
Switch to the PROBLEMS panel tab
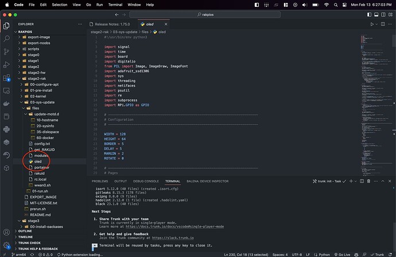(100, 181)
